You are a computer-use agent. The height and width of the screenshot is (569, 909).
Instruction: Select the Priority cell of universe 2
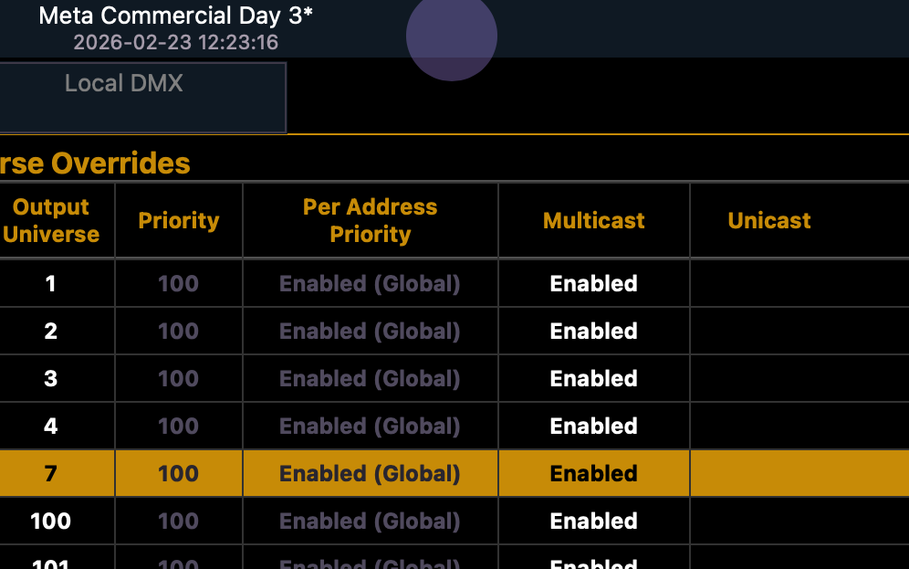178,332
